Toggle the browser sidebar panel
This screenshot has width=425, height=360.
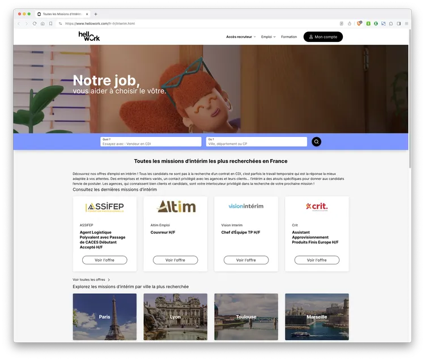tap(399, 24)
